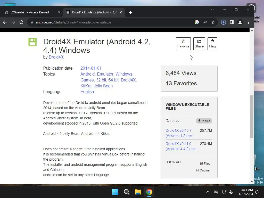The image size is (264, 198).
Task: Click the page scrollbar thumb
Action: point(252,117)
